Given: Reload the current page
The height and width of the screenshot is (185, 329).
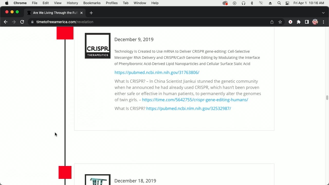Looking at the screenshot, I should point(22,22).
